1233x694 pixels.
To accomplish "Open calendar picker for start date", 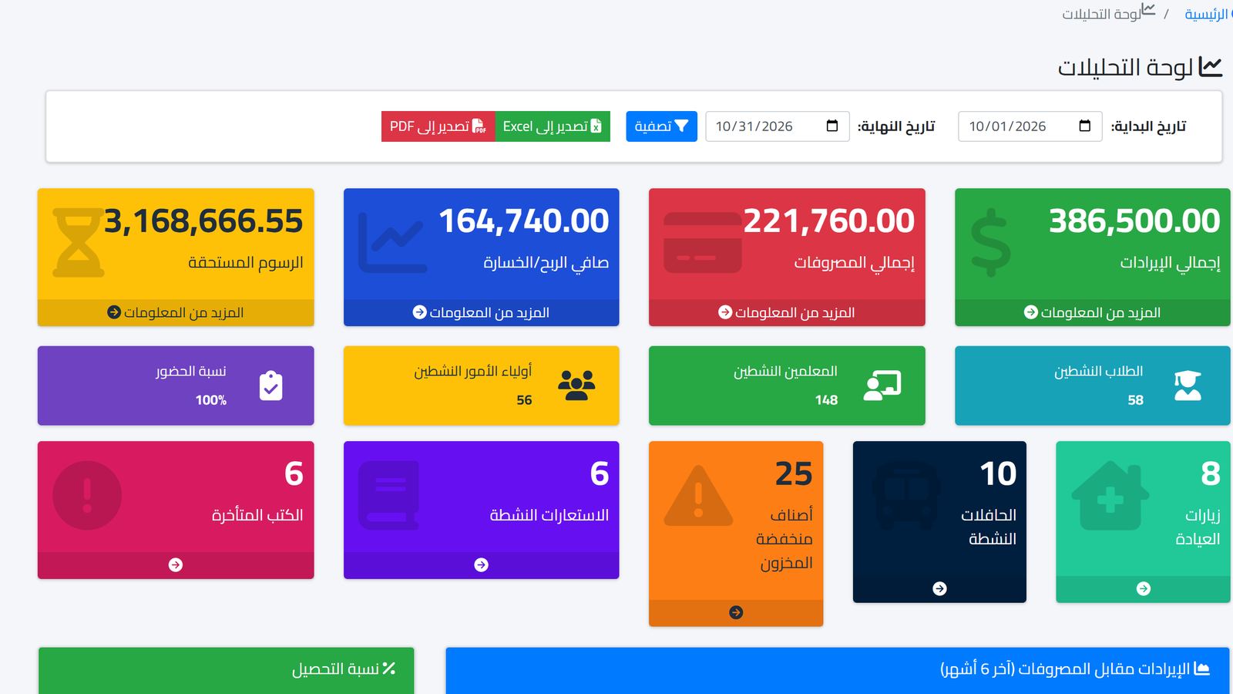I will (1085, 126).
